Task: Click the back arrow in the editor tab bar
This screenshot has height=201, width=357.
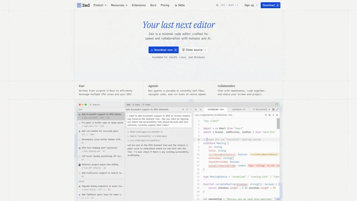Action: 196,109
